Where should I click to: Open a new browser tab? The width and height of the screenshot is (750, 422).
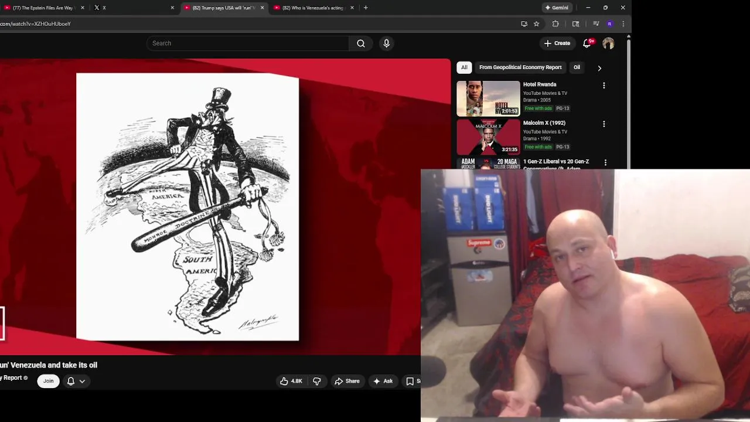[366, 8]
